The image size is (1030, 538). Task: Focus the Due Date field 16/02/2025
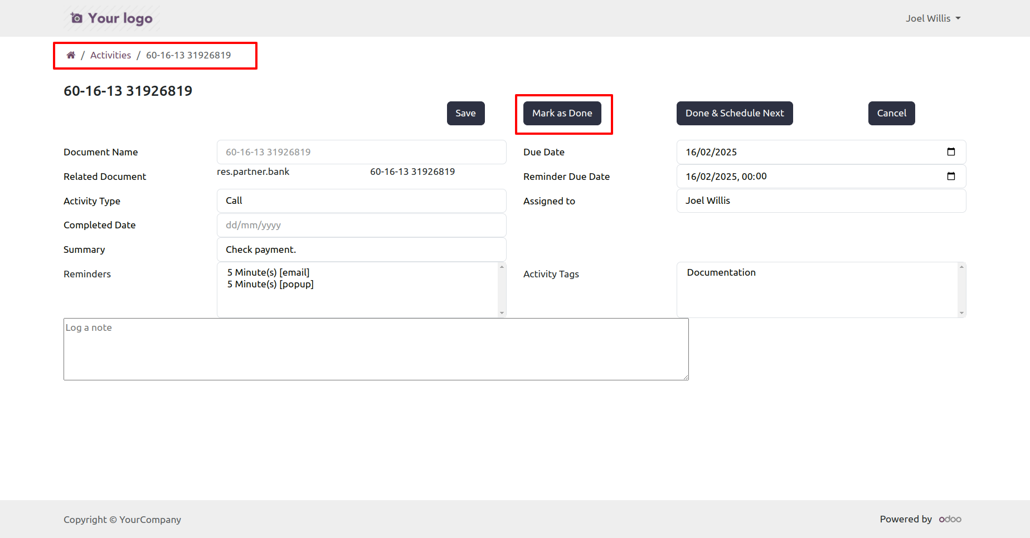821,152
